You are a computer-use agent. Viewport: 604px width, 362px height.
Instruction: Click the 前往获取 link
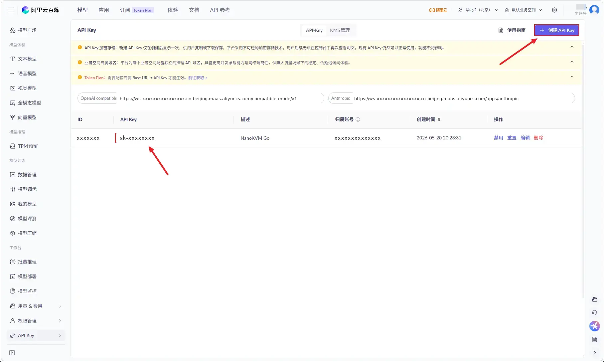point(198,78)
